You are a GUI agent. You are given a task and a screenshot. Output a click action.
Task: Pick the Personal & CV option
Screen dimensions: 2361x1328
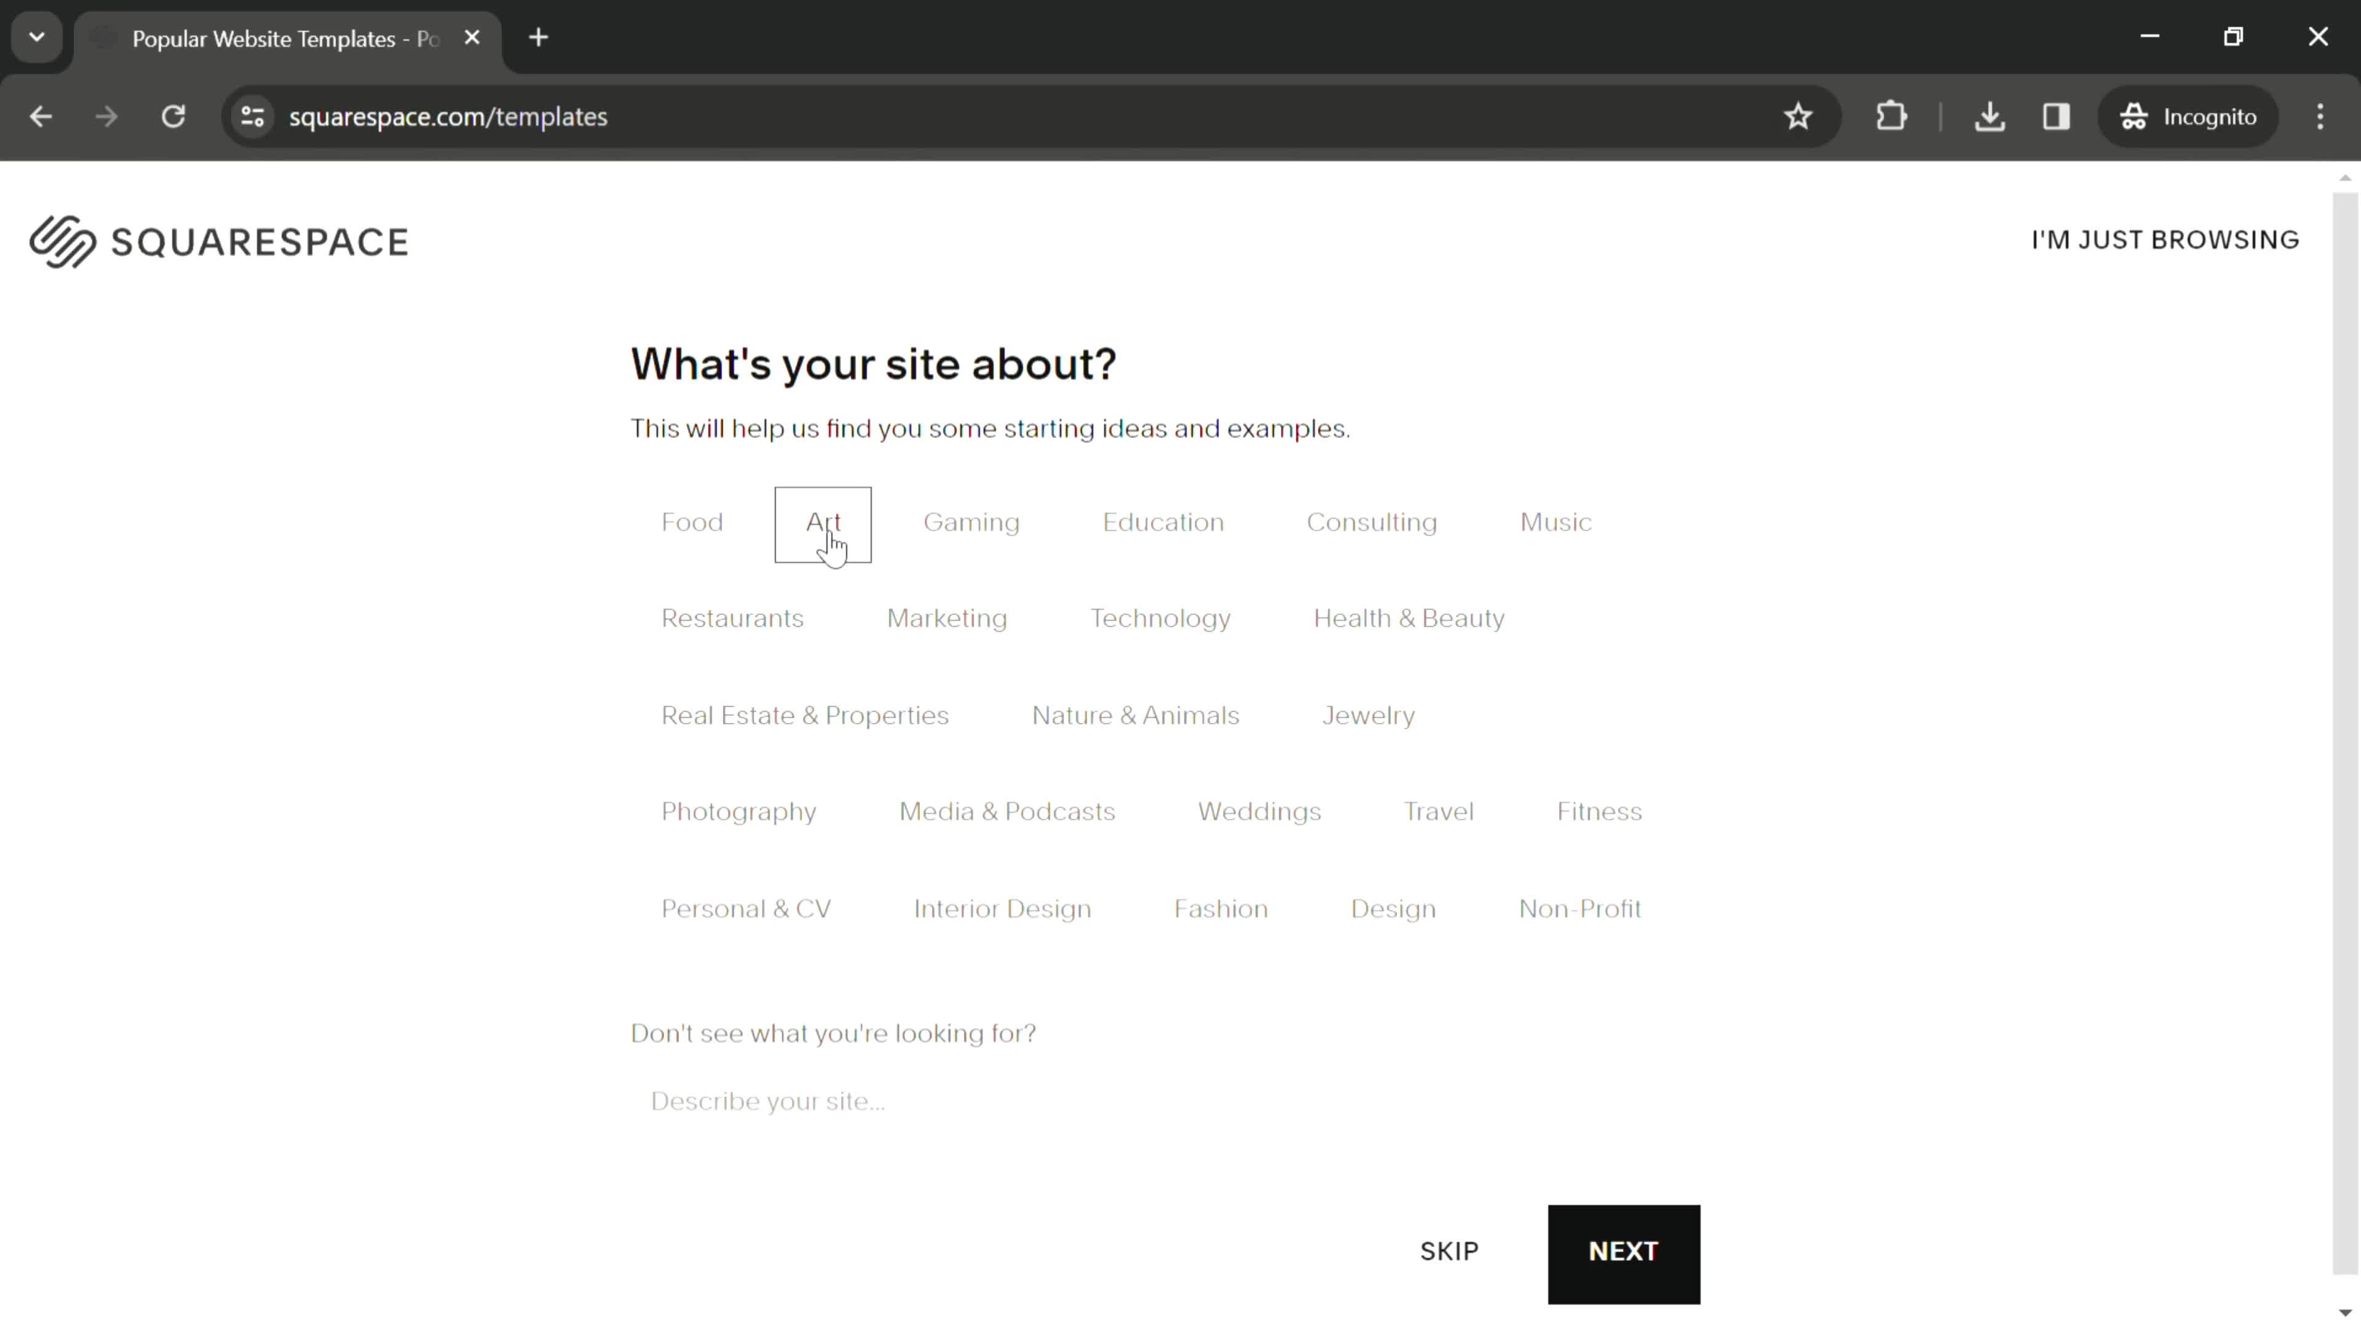point(746,909)
